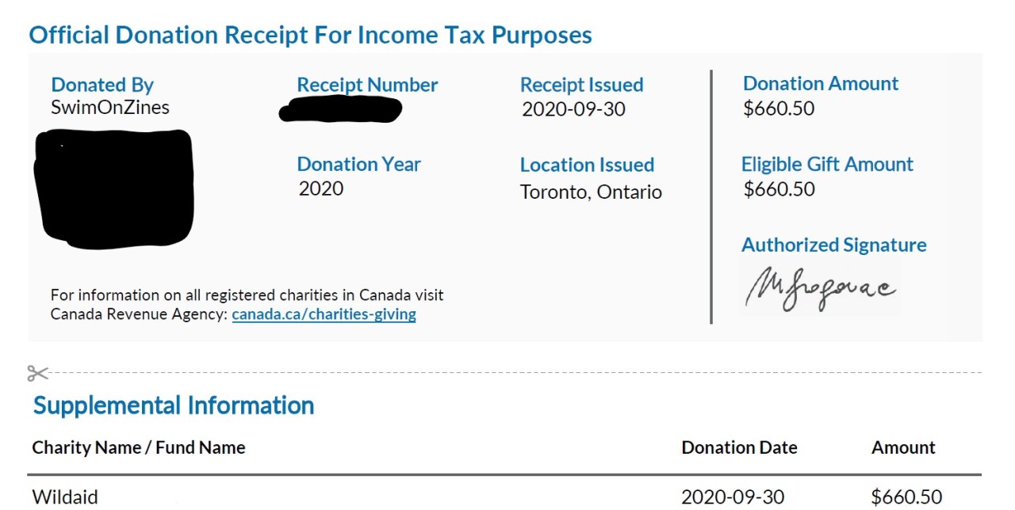Click the authorized signature image
The height and width of the screenshot is (510, 1015).
pyautogui.click(x=820, y=289)
